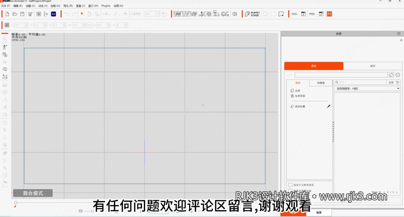Select 我的收藏 favorites item
The height and width of the screenshot is (217, 404).
[298, 106]
